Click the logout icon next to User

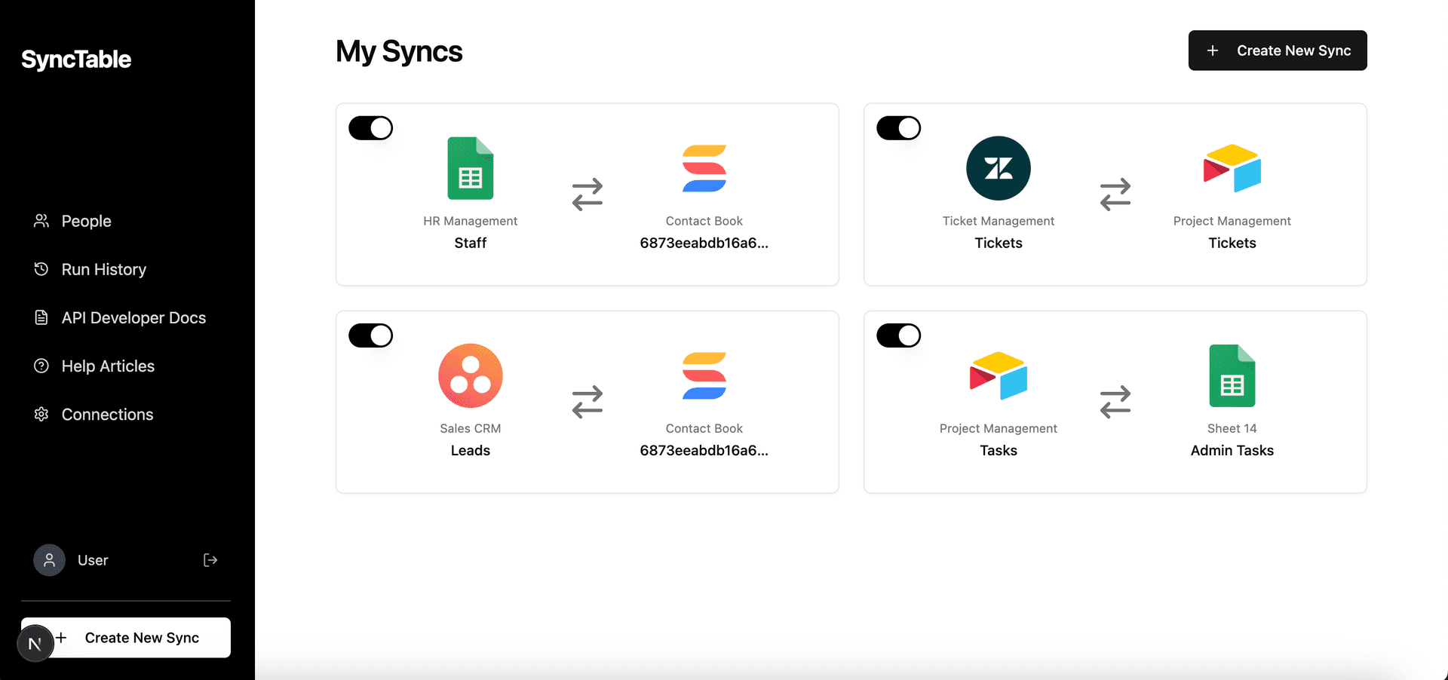210,560
